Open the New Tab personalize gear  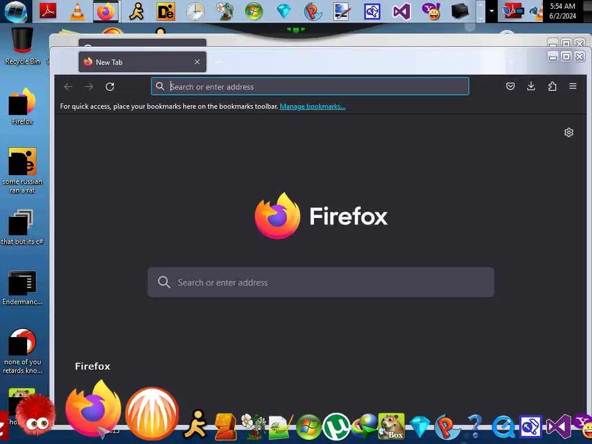tap(569, 132)
